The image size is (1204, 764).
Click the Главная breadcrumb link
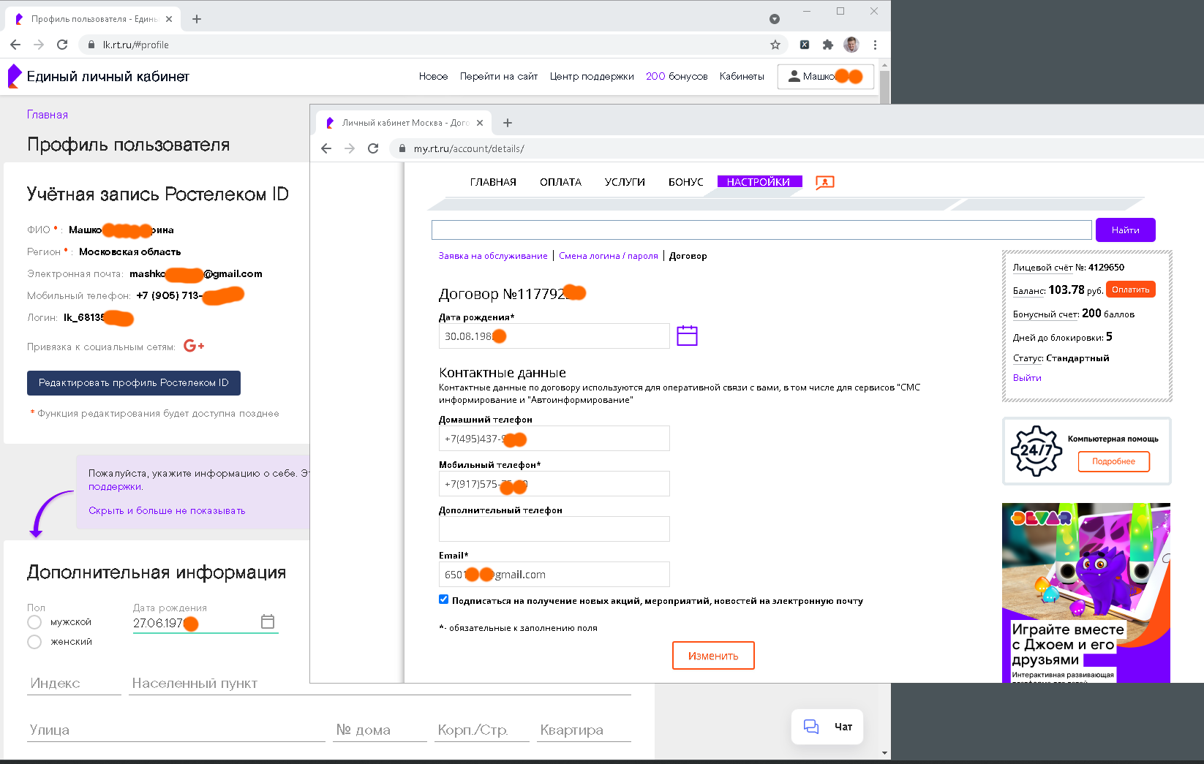[x=48, y=115]
